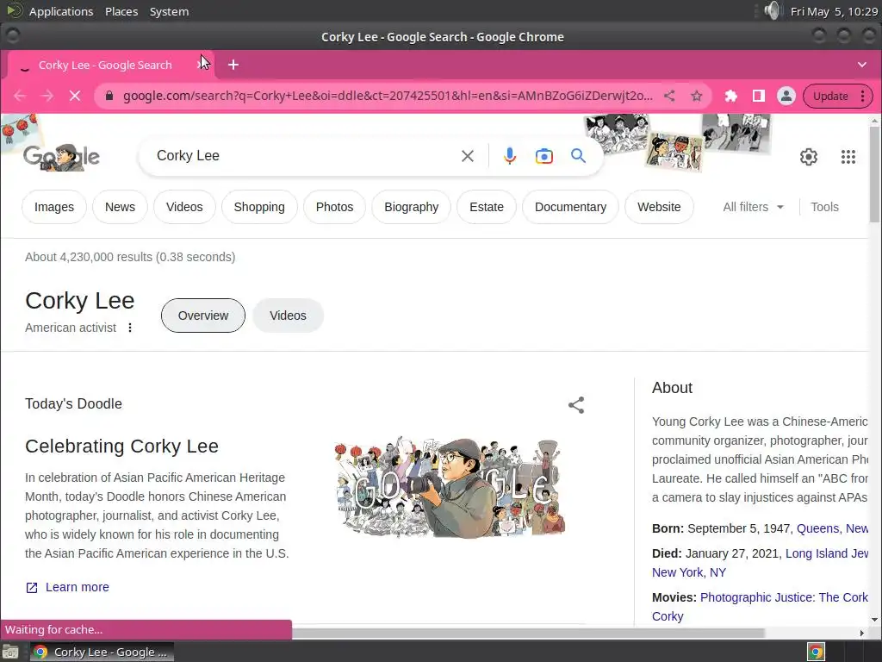Open the Corky Lee Doodle image
Viewport: 882px width, 662px height.
tap(450, 488)
